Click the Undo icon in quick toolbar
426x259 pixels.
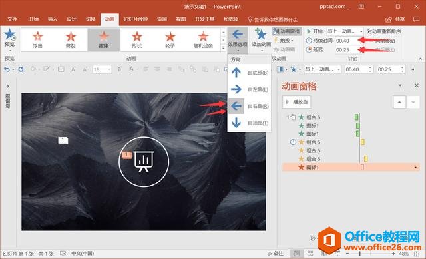tap(7, 69)
